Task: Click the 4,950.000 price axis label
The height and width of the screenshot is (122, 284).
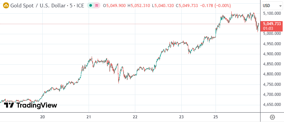Action: point(272,44)
